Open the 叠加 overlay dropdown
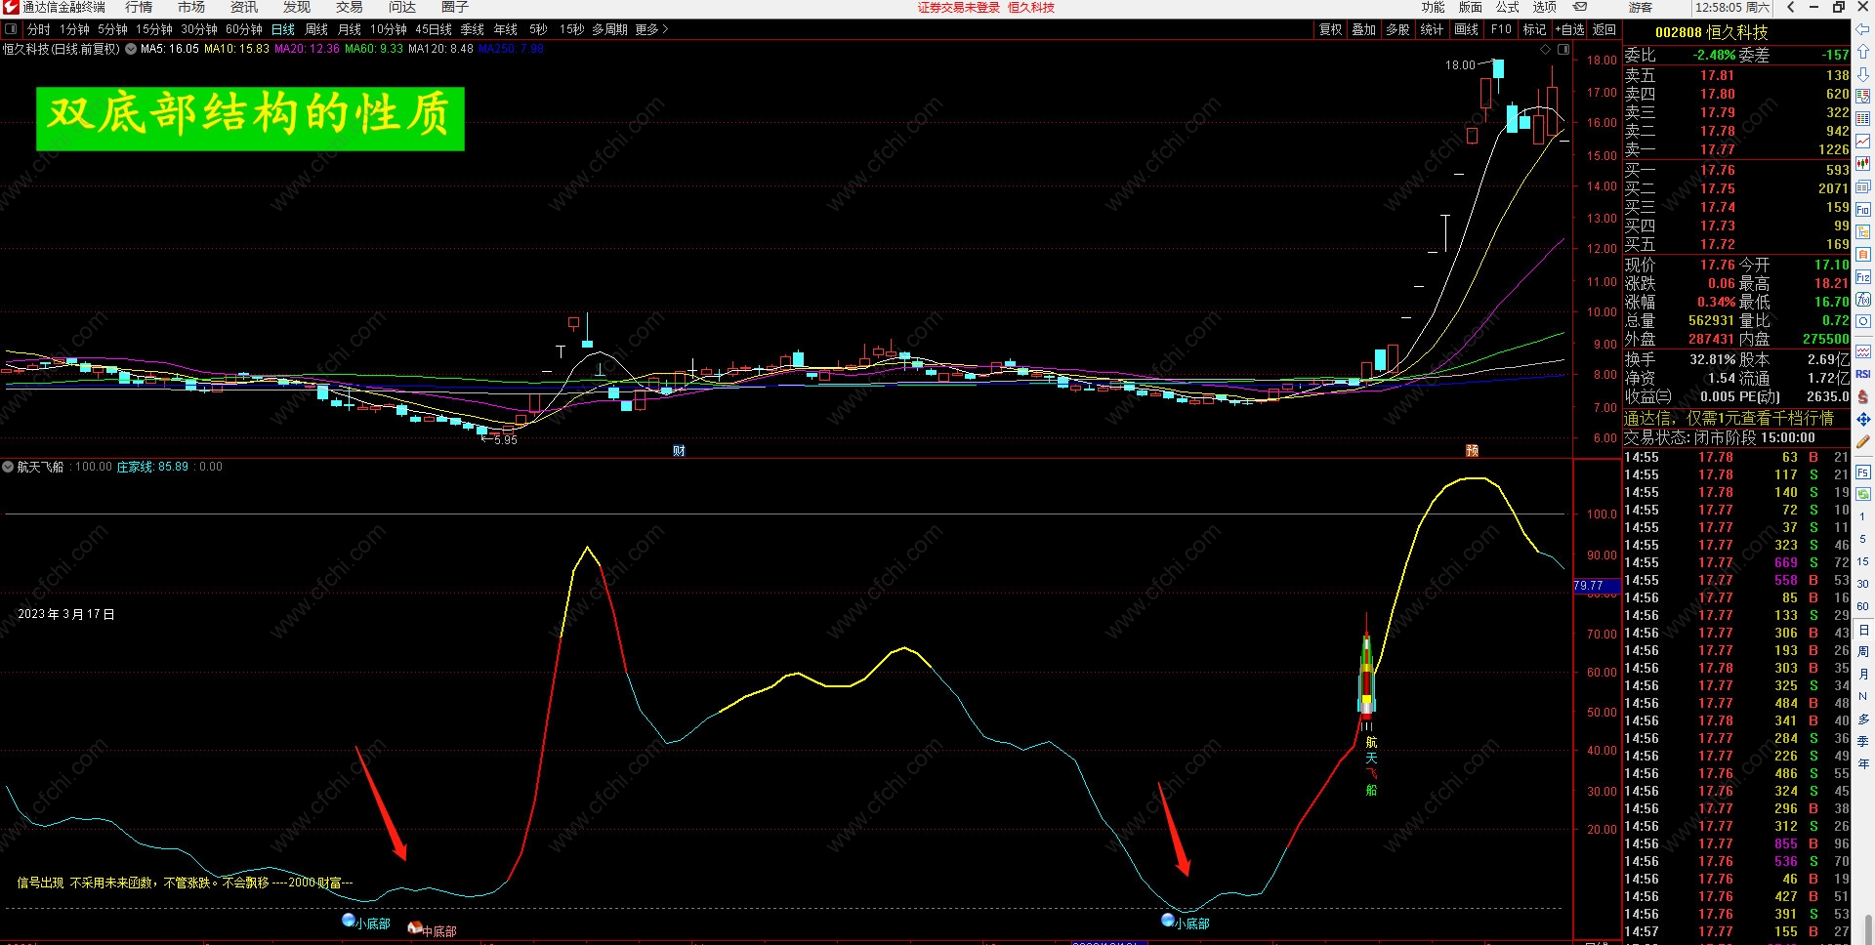The height and width of the screenshot is (945, 1875). [x=1364, y=29]
